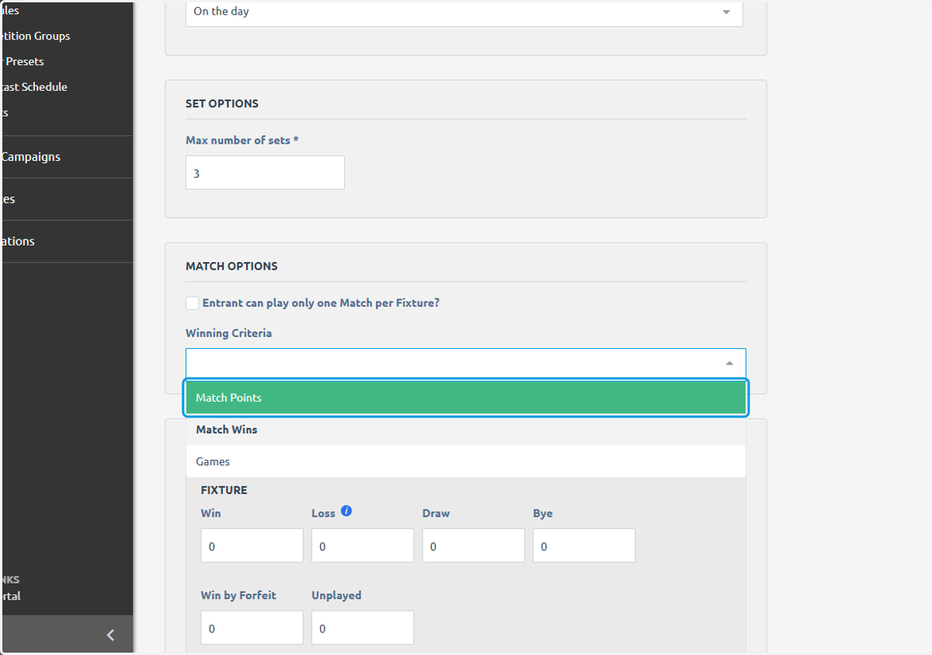Click the Loss points input
This screenshot has width=932, height=655.
(x=363, y=545)
